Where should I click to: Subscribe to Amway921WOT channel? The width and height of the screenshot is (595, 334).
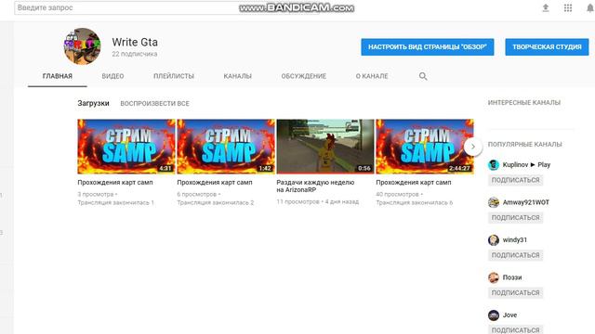[515, 217]
